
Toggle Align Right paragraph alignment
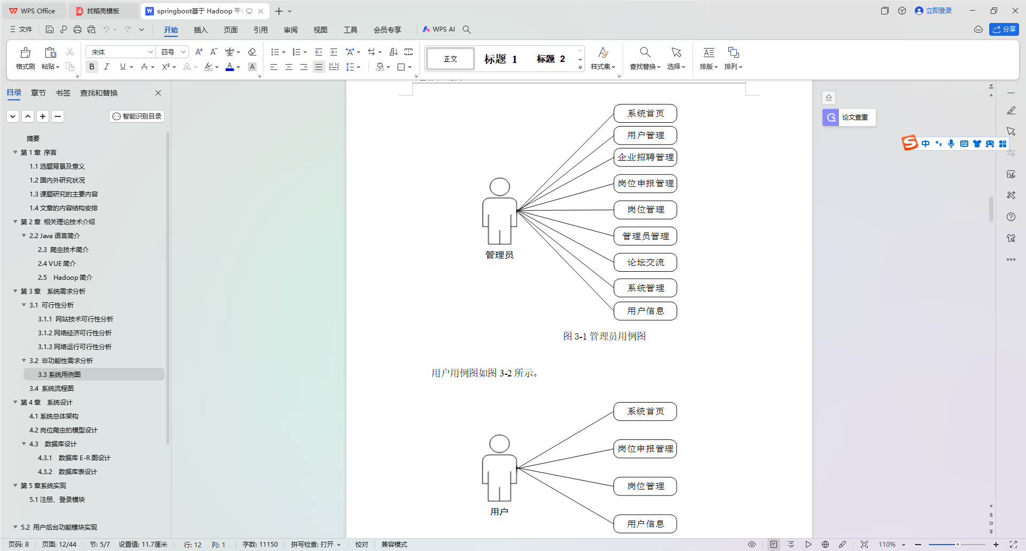[x=304, y=67]
